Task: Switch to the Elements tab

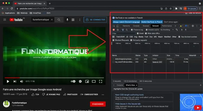Action: click(126, 26)
